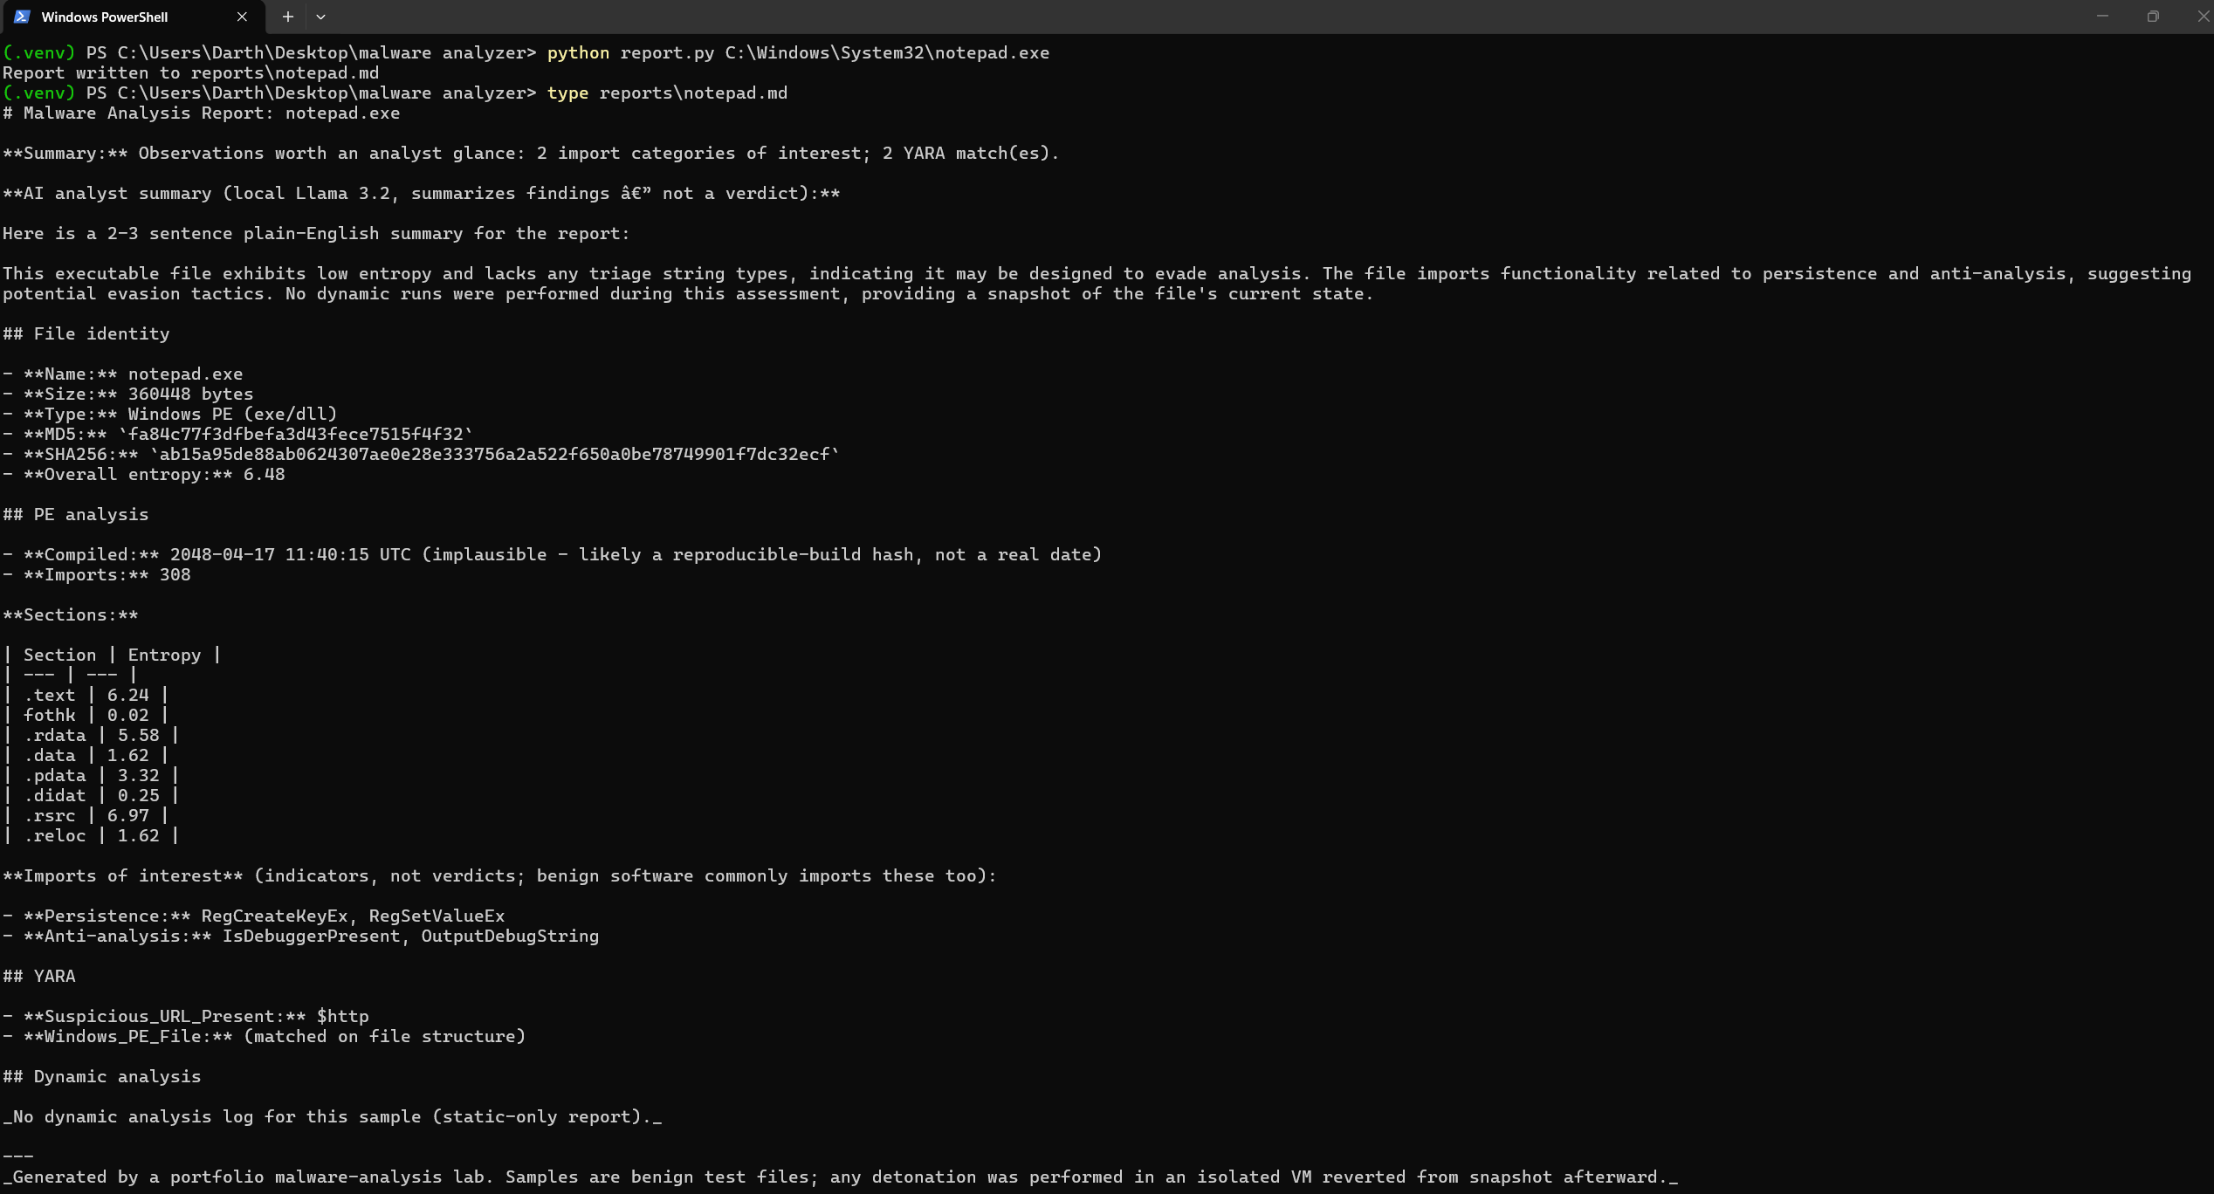
Task: Click the '**Compiled:** 2048-04-17' line
Action: click(x=553, y=555)
